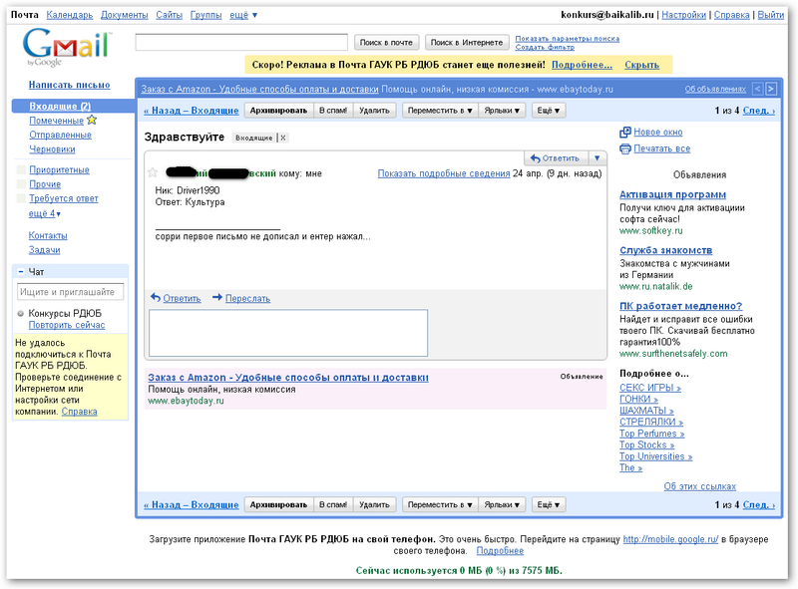Image resolution: width=798 pixels, height=589 pixels.
Task: Go to the Входящие (2) folder
Action: tap(60, 106)
